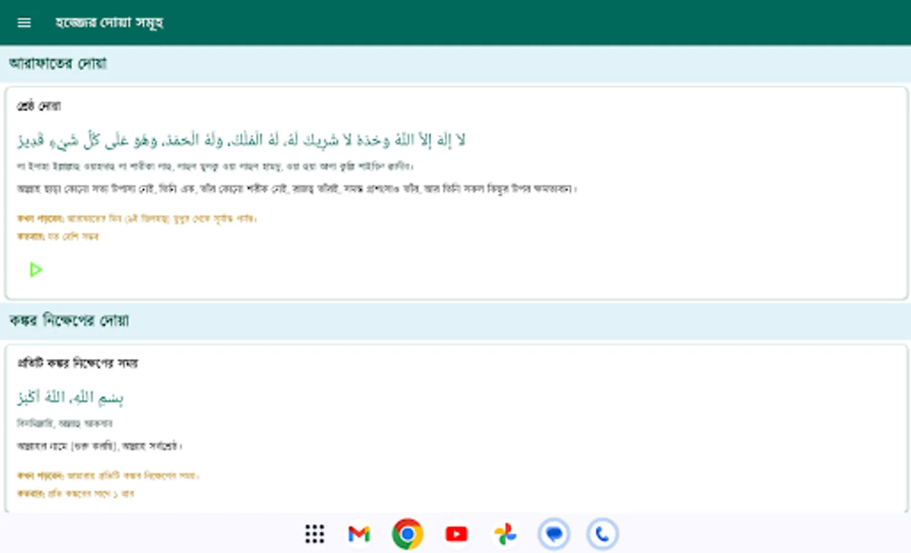Open YouTube from the taskbar

tap(456, 534)
